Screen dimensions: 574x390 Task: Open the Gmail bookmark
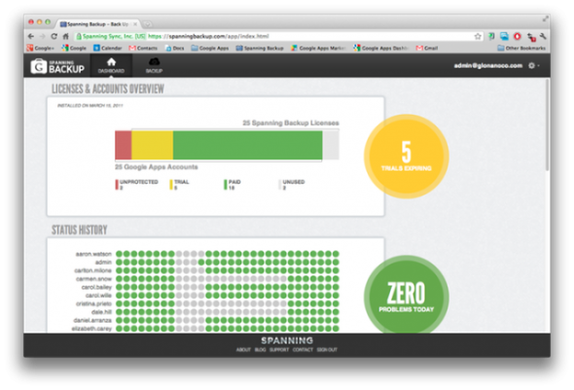pyautogui.click(x=427, y=48)
